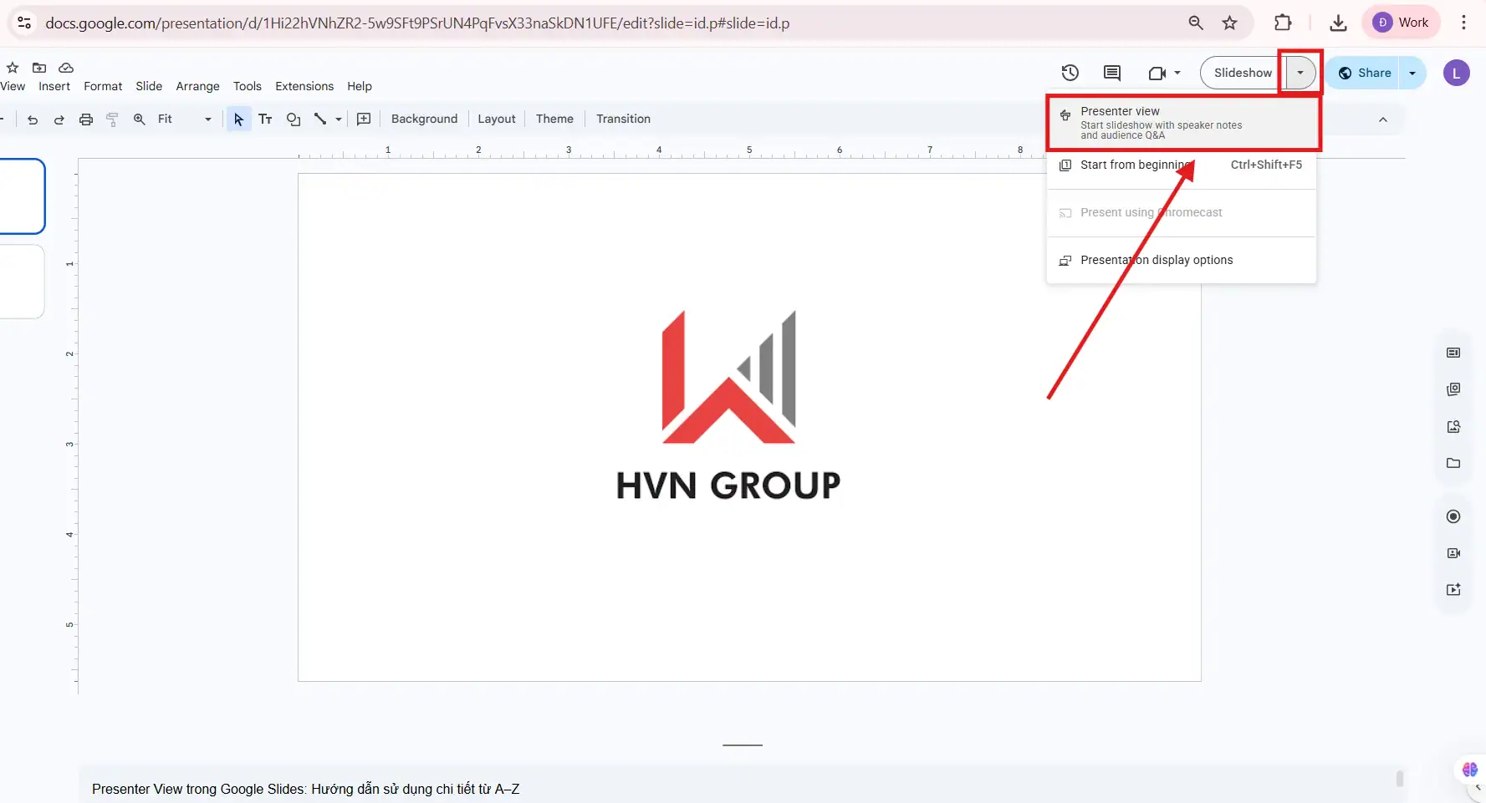This screenshot has height=803, width=1486.
Task: Open Chrome extensions puzzle icon
Action: 1283,23
